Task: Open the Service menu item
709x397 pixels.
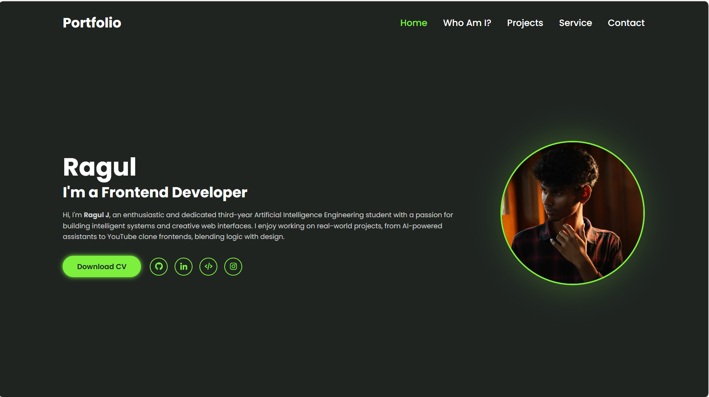Action: pyautogui.click(x=575, y=23)
